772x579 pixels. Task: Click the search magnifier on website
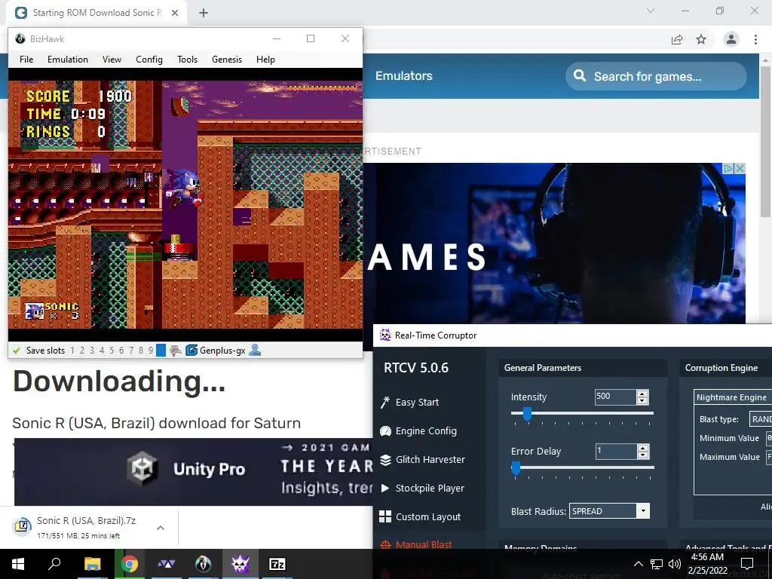point(580,76)
